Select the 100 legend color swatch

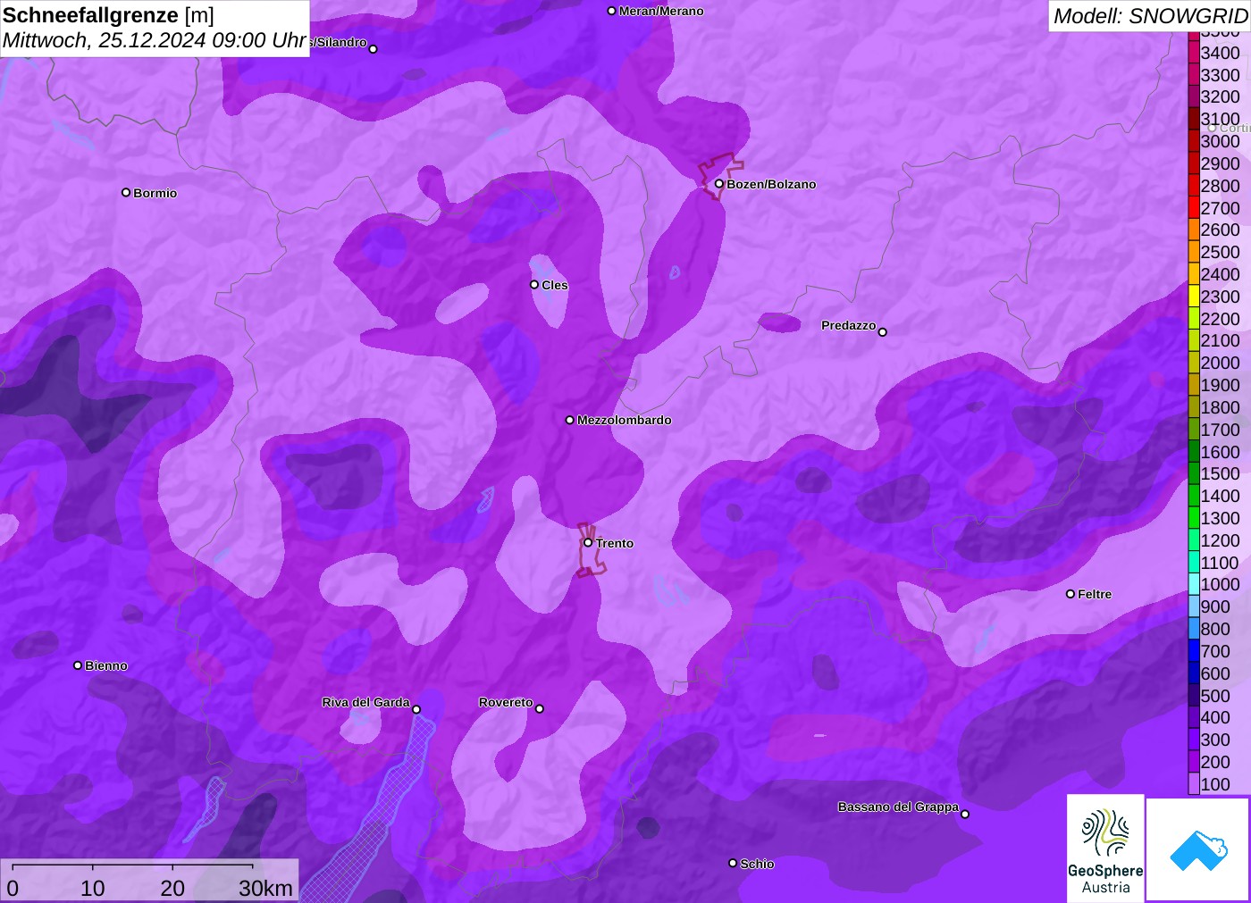pos(1194,784)
